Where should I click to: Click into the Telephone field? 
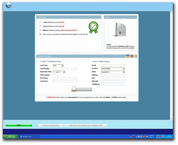tap(113, 84)
